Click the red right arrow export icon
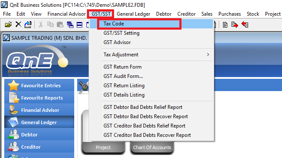The width and height of the screenshot is (282, 158). pos(235,25)
